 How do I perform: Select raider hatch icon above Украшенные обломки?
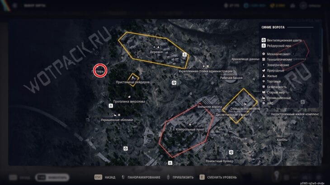pos(111,106)
